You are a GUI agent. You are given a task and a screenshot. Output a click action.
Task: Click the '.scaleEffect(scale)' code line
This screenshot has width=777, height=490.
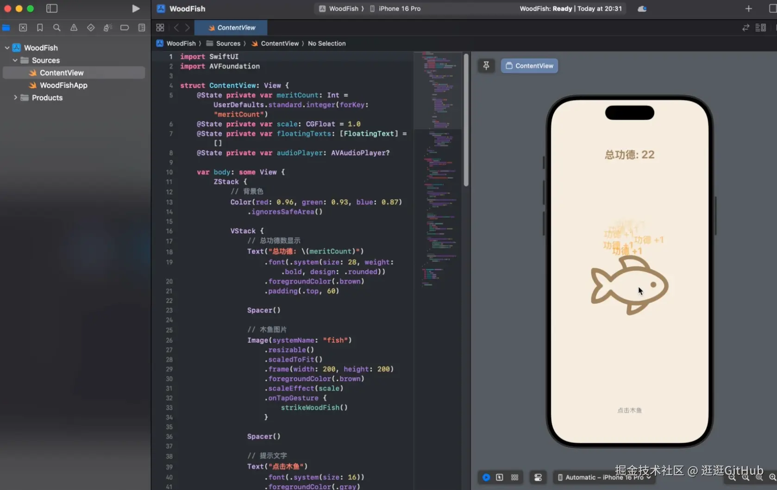coord(303,388)
